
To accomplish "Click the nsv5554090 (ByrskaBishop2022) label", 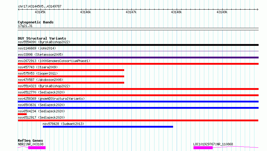I will (x=44, y=42).
